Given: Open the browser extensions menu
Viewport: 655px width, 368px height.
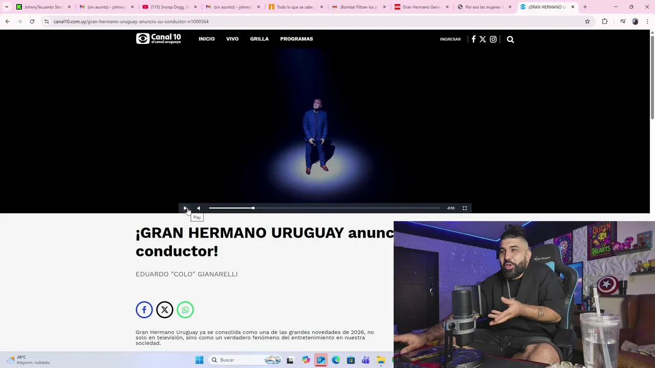Looking at the screenshot, I should (605, 21).
